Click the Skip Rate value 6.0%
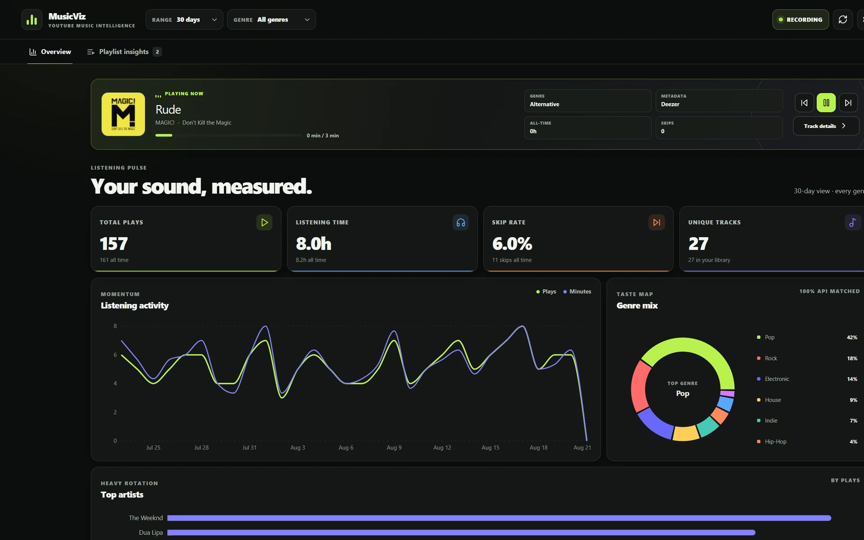This screenshot has width=864, height=540. pos(512,244)
